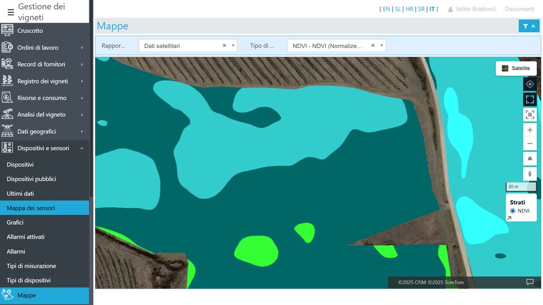The width and height of the screenshot is (543, 305).
Task: Toggle fullscreen map view
Action: pos(529,99)
